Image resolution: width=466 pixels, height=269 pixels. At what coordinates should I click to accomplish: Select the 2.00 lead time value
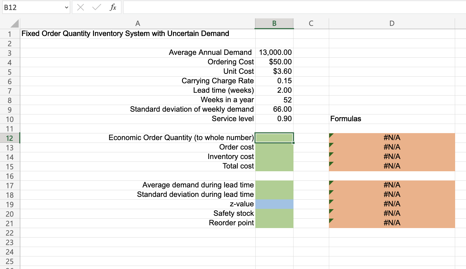[x=274, y=91]
